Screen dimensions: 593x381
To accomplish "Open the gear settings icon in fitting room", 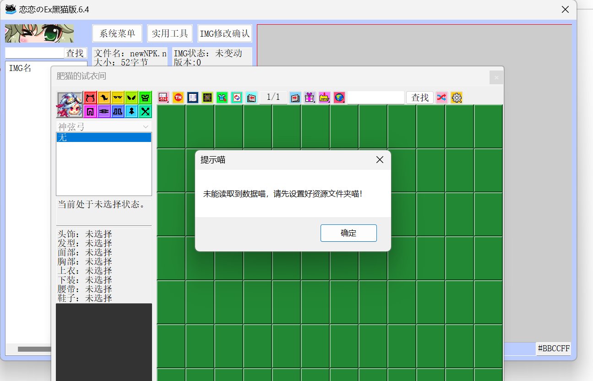I will click(457, 98).
